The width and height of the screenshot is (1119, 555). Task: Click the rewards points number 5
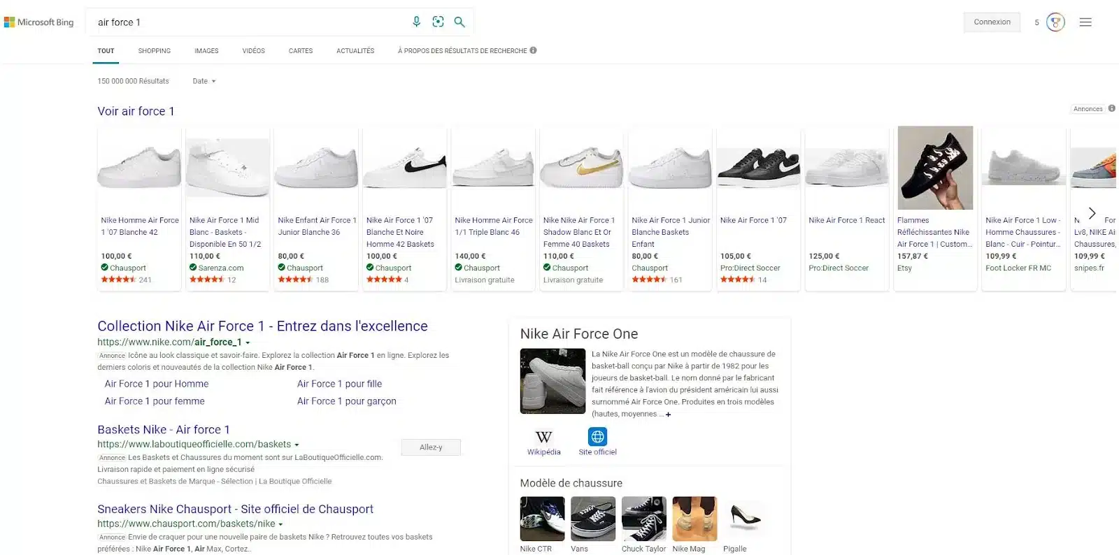(x=1036, y=22)
